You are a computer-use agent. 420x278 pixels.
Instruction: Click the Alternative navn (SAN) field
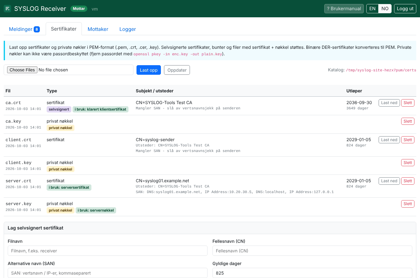click(107, 273)
